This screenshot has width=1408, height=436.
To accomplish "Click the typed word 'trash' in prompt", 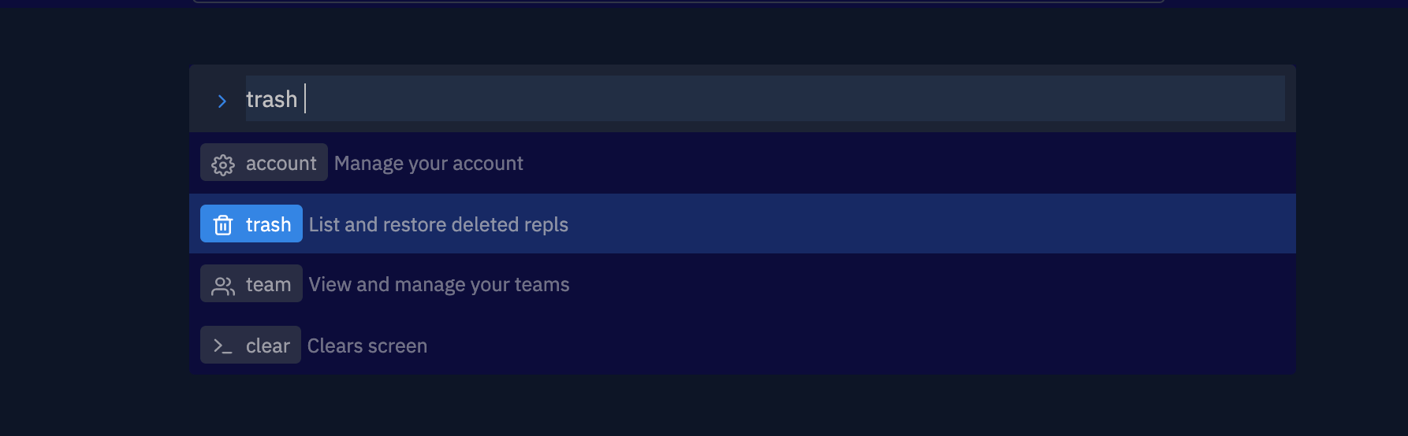I will (272, 100).
